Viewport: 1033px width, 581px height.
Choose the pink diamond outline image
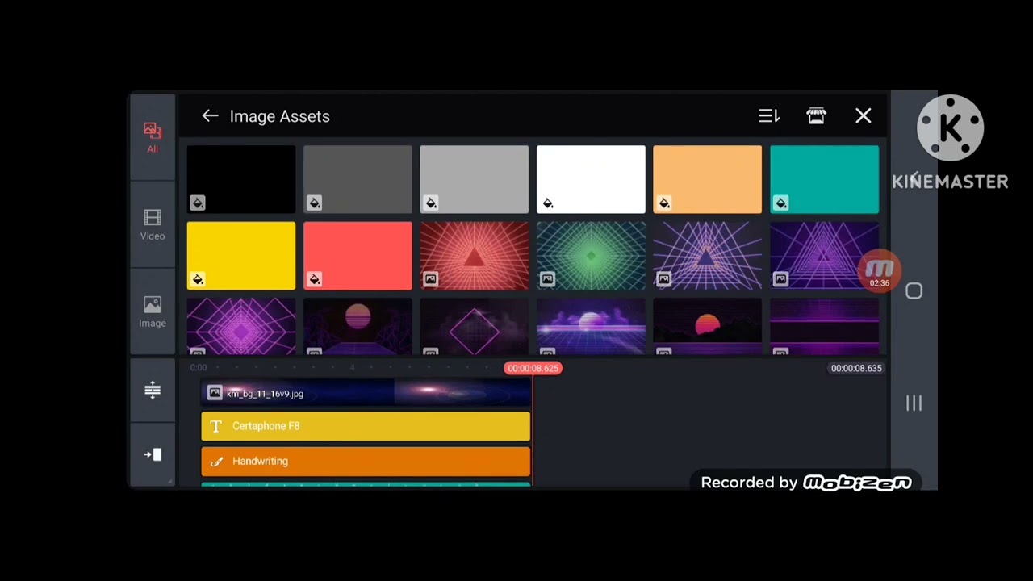coord(475,326)
